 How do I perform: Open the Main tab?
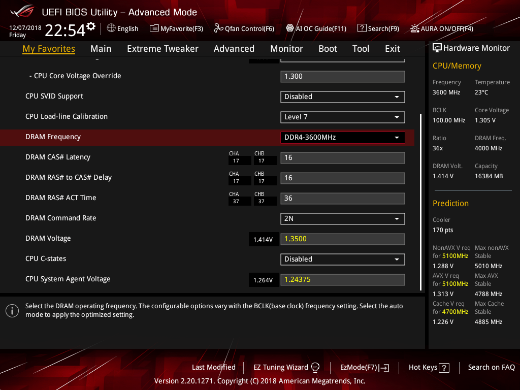[101, 49]
